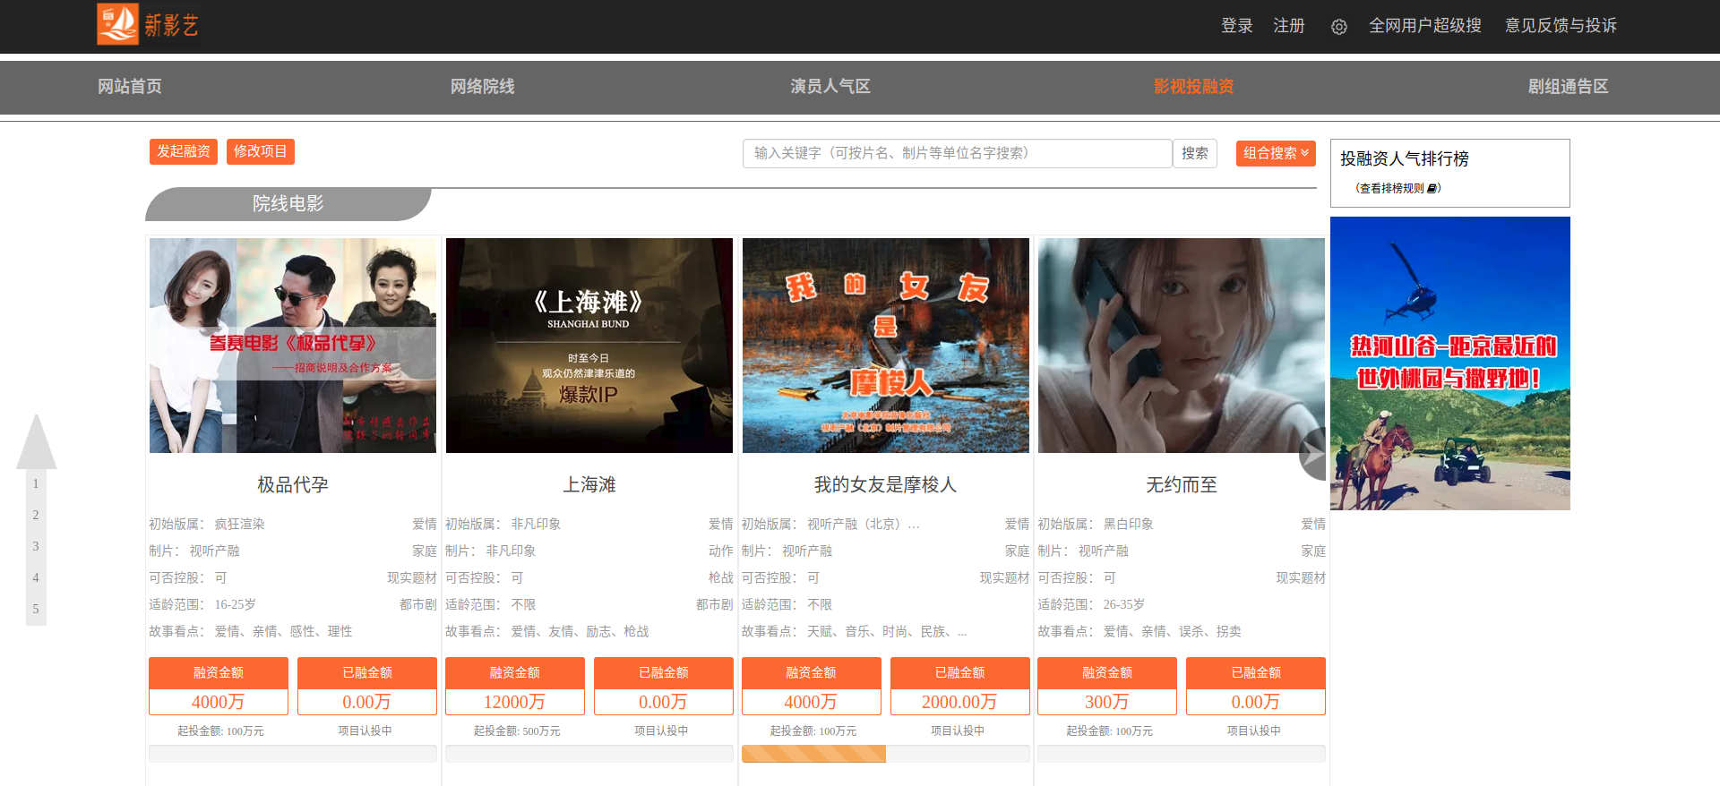
Task: Click the 修改项目 button
Action: [260, 151]
